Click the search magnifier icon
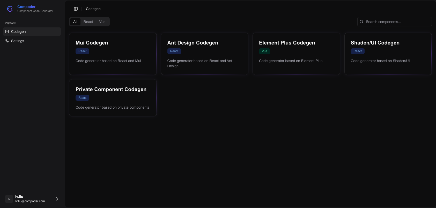 pos(361,22)
